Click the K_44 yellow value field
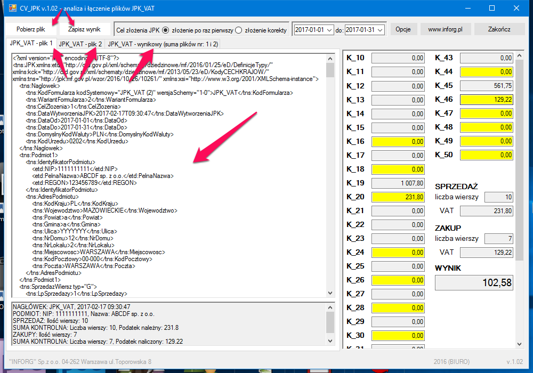The image size is (533, 373). 487,72
